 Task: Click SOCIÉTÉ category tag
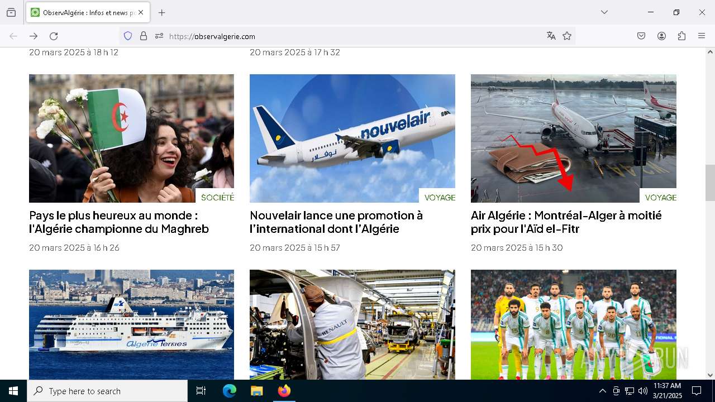(217, 198)
